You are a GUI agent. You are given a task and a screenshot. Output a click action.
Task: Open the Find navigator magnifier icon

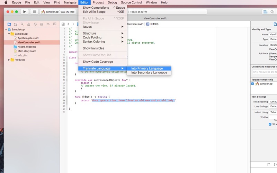coord(22,24)
